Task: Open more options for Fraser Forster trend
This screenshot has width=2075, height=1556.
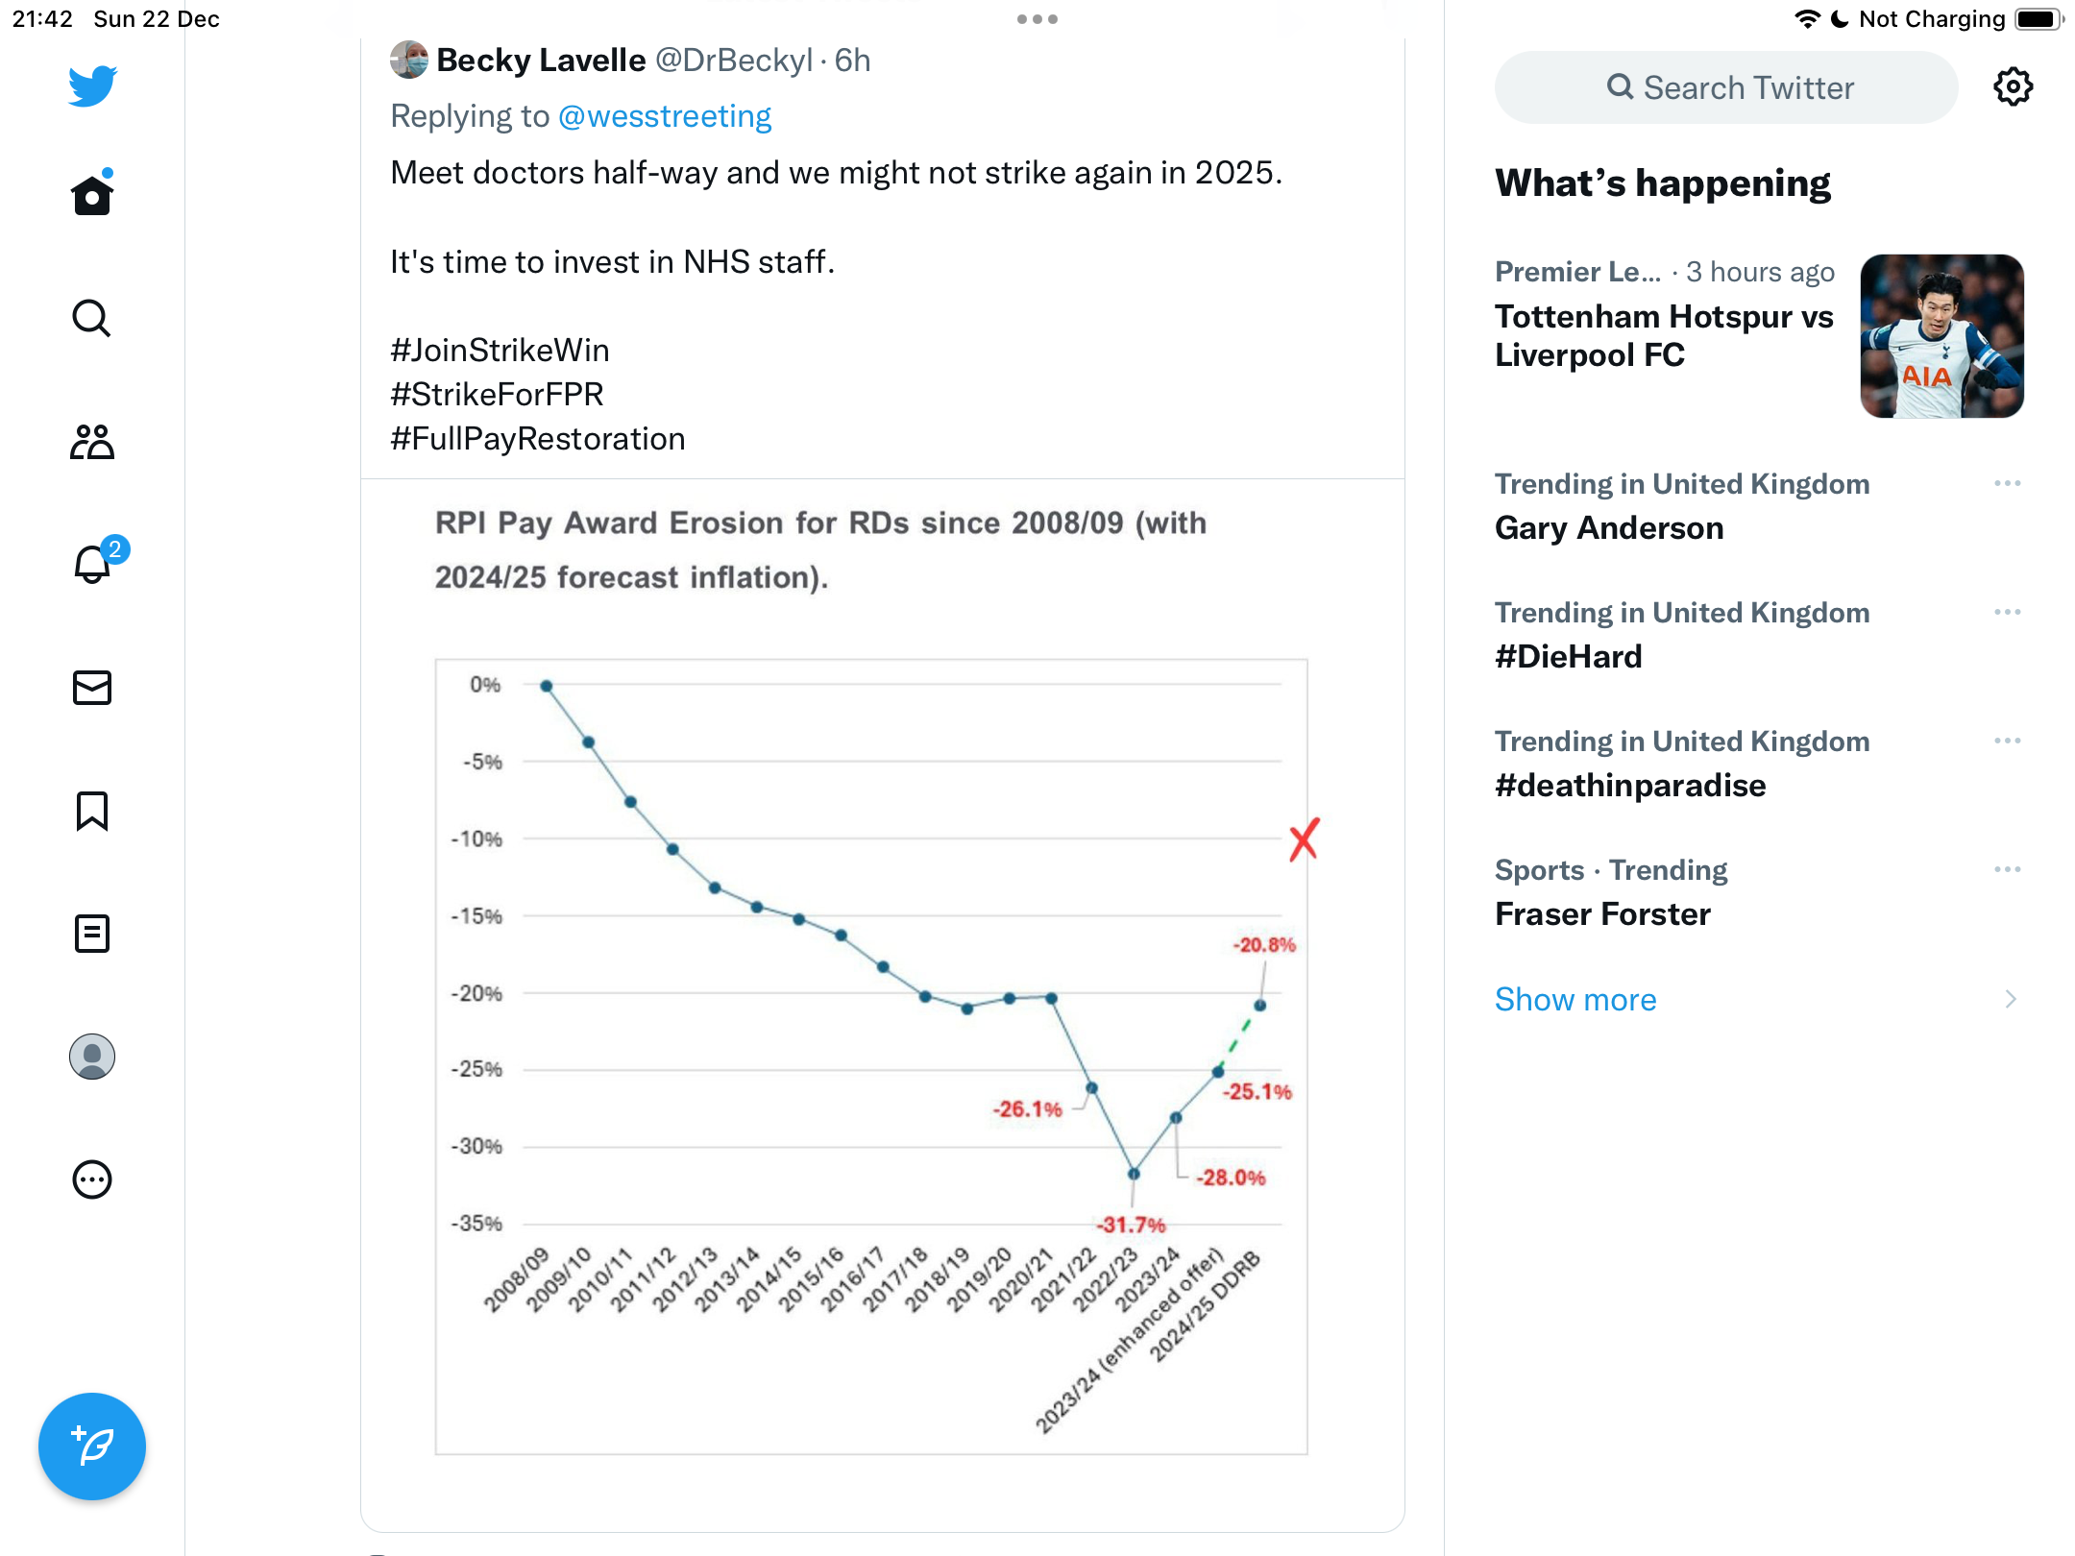Action: pyautogui.click(x=2007, y=870)
